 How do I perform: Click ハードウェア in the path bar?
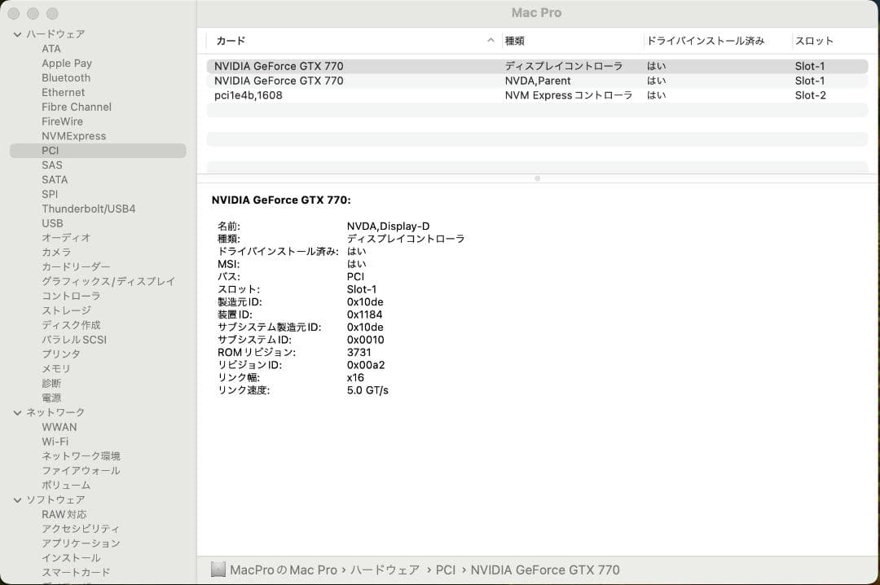point(385,570)
